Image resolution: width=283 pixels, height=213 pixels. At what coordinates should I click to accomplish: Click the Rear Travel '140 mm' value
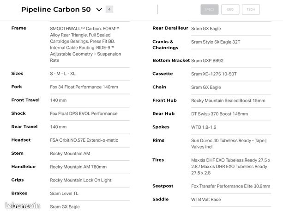point(58,127)
